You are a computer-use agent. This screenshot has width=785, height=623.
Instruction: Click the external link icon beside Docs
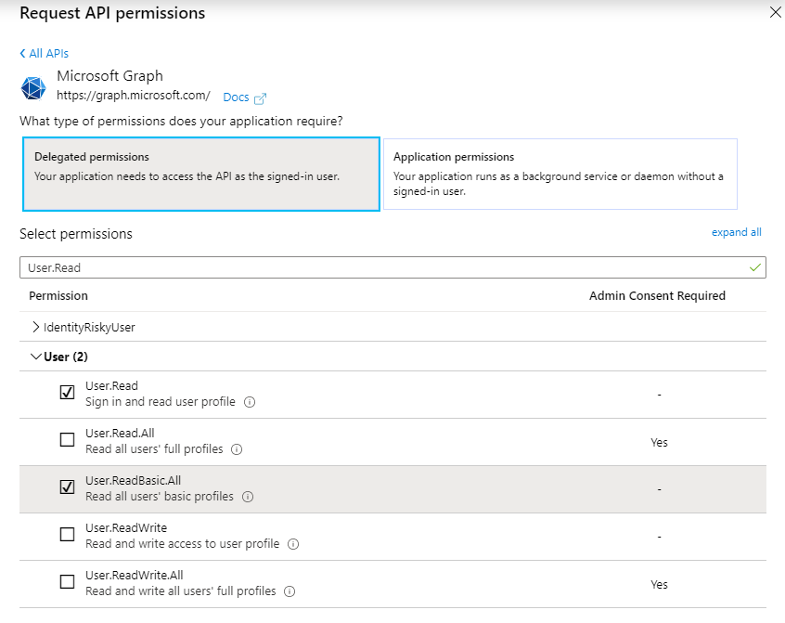pos(261,98)
